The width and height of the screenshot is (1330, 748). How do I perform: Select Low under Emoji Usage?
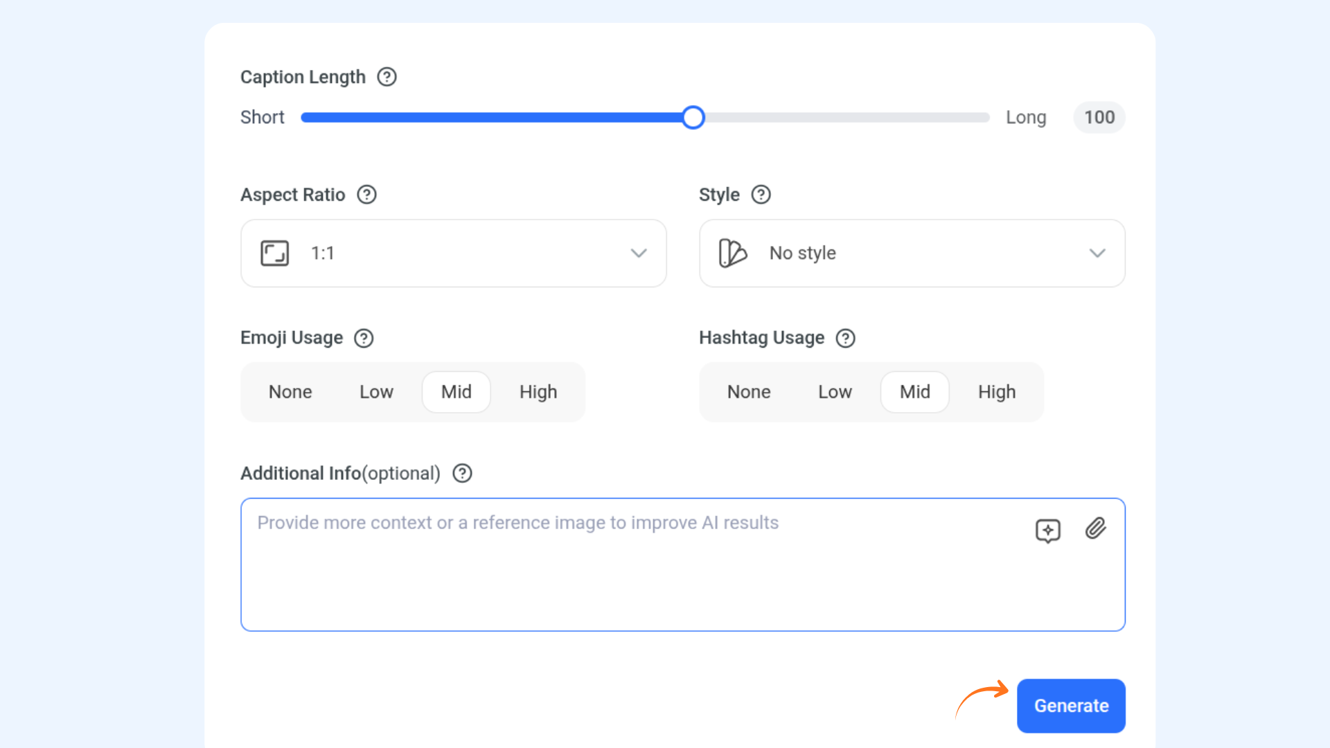(x=376, y=392)
